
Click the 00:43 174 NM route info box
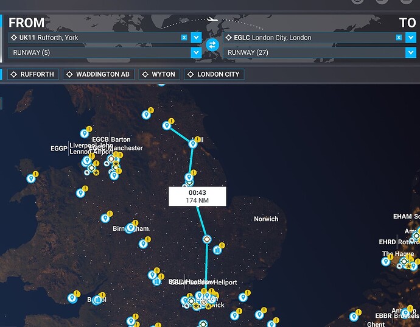[197, 197]
